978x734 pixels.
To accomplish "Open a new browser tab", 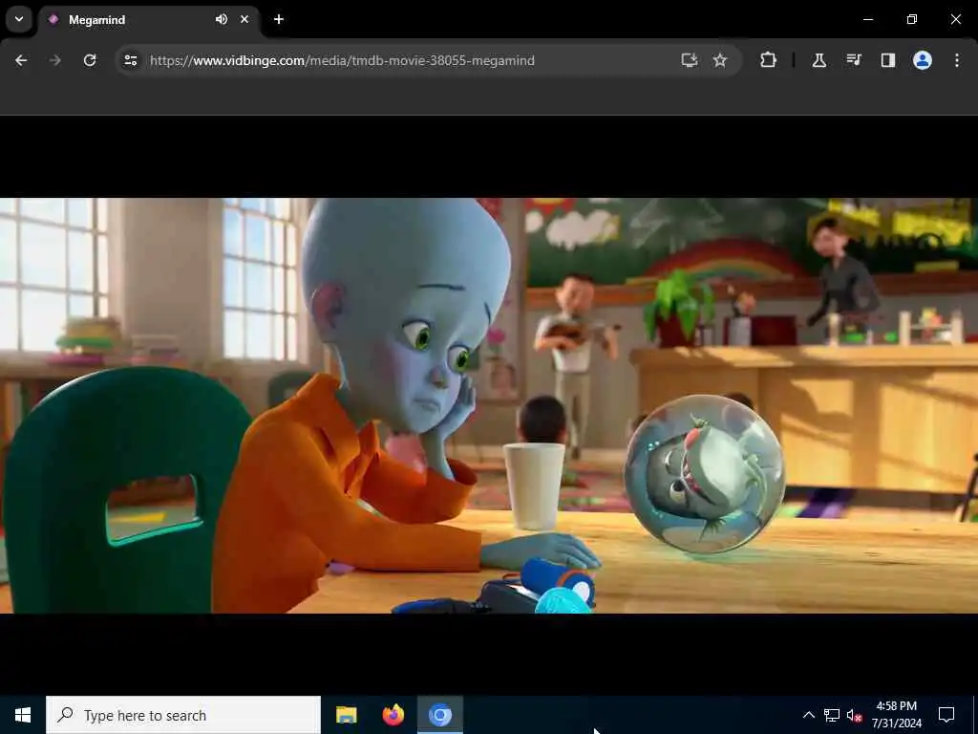I will coord(279,19).
